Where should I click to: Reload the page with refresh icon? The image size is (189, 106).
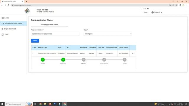coord(8,5)
